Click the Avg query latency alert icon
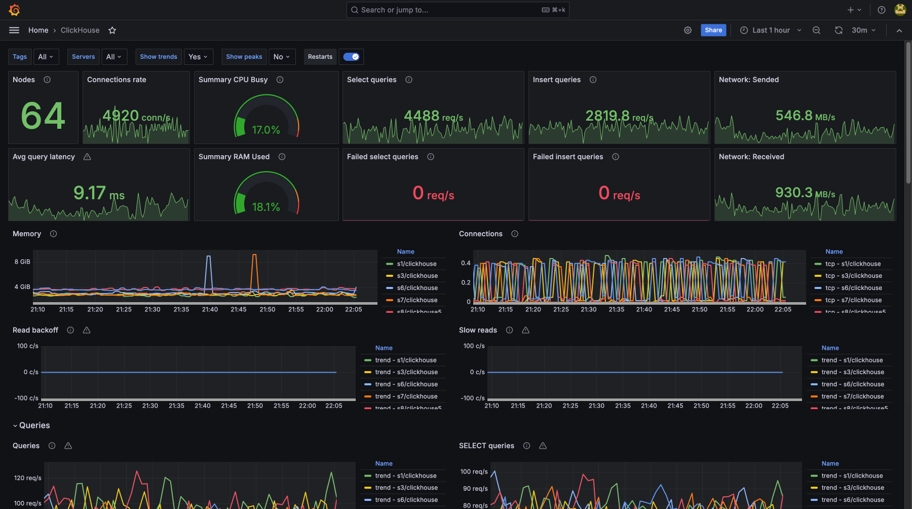 [x=87, y=157]
